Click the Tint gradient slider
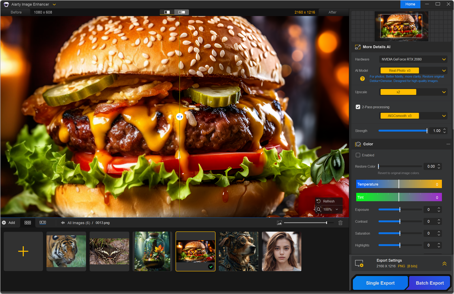This screenshot has height=294, width=454. click(x=399, y=197)
